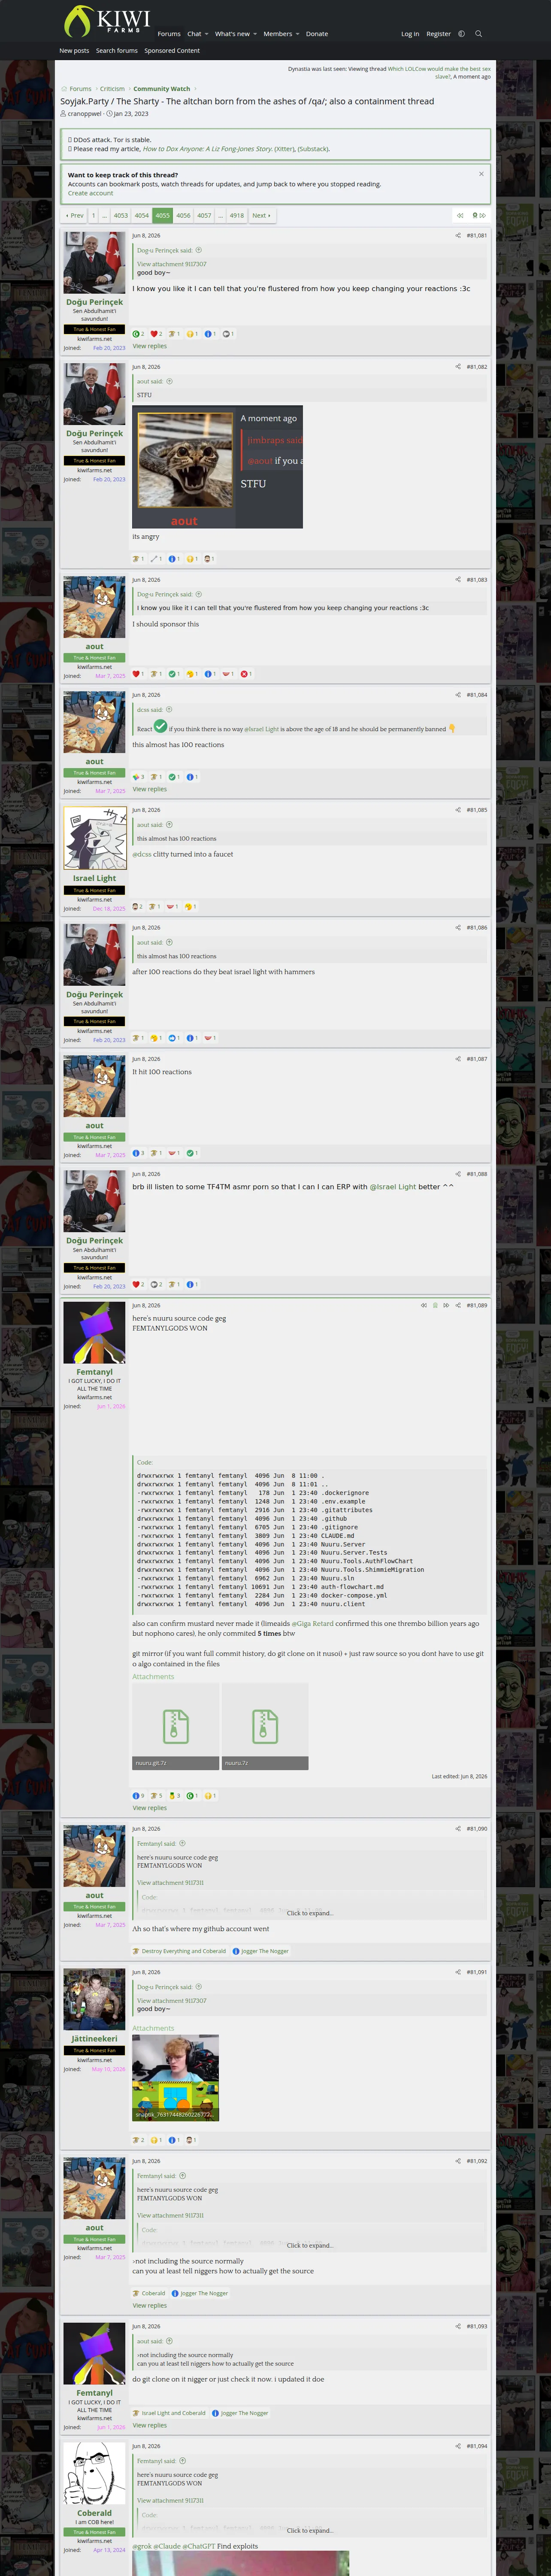Open the Donate navigation item
Screen dimensions: 551x2576
tap(317, 34)
